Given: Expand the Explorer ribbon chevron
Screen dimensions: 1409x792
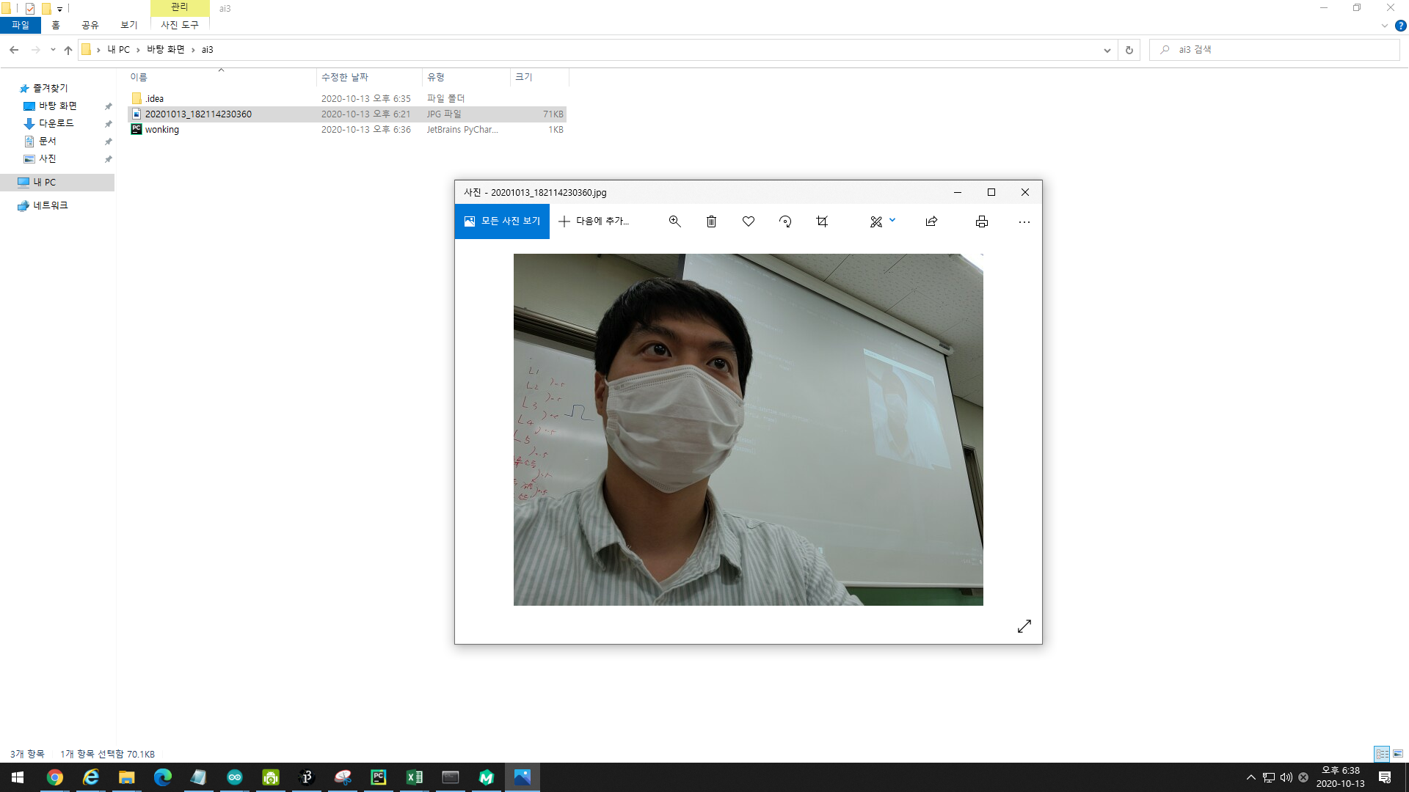Looking at the screenshot, I should coord(1384,26).
